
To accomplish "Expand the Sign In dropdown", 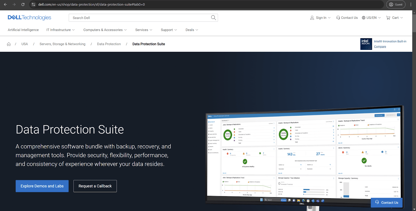I will tap(320, 18).
